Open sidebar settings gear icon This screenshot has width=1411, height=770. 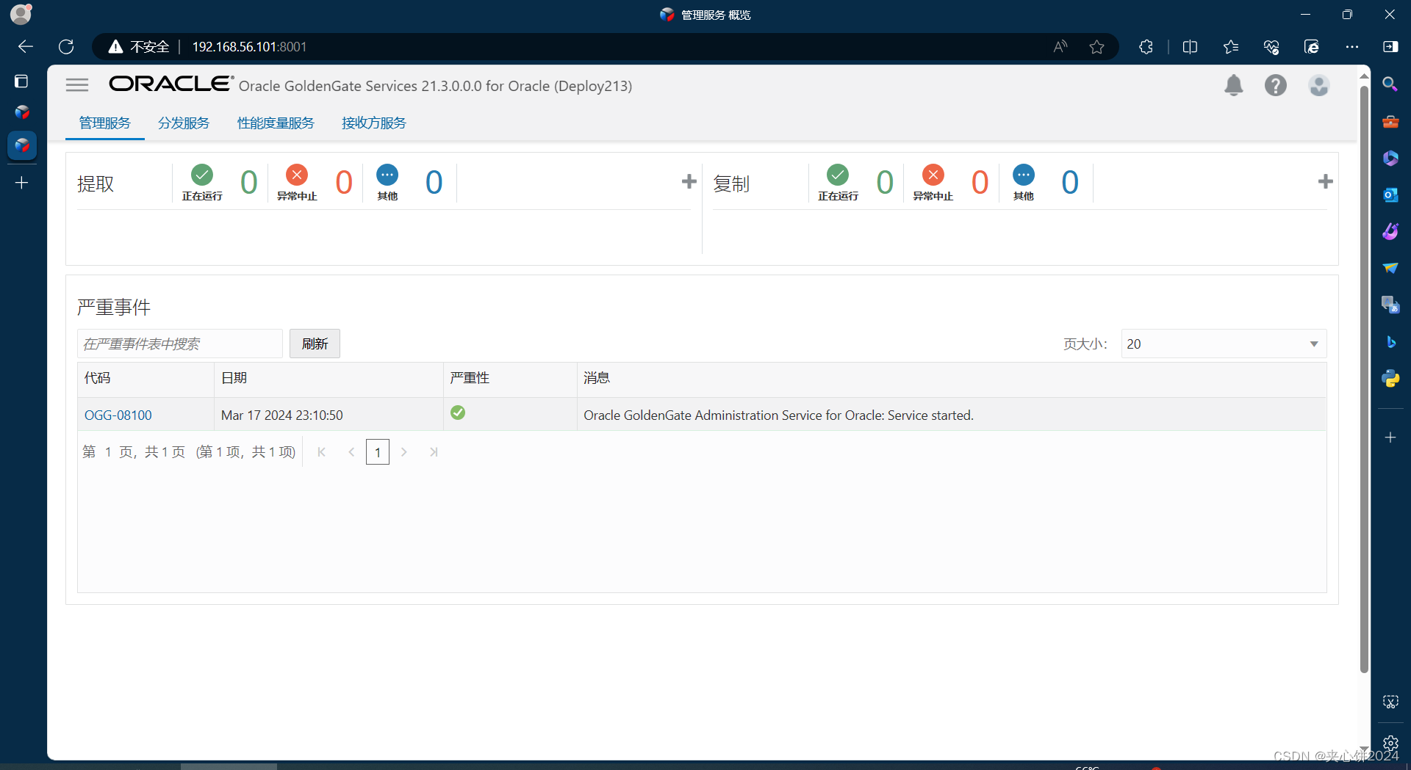pos(1390,743)
